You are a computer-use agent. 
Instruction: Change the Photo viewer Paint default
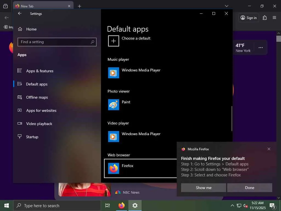[119, 104]
